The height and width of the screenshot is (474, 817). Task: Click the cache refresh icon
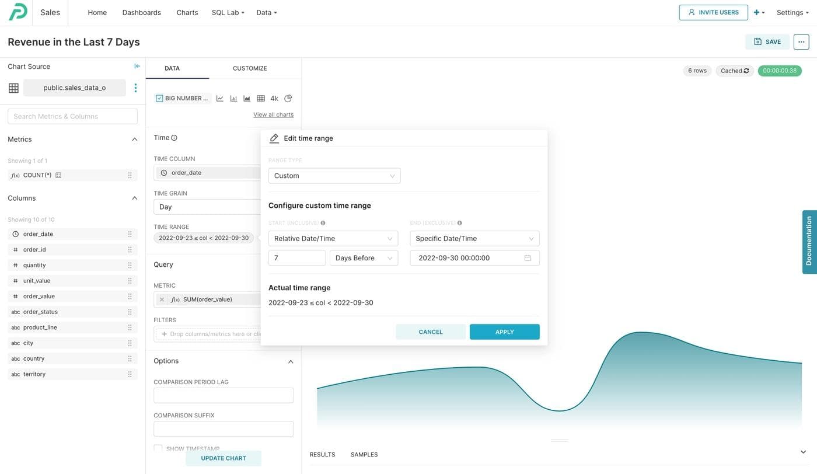point(746,71)
